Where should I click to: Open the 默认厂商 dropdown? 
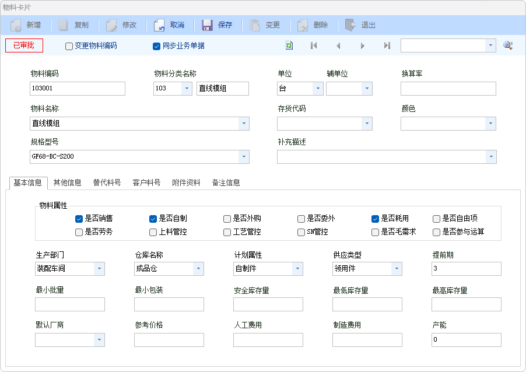click(99, 340)
